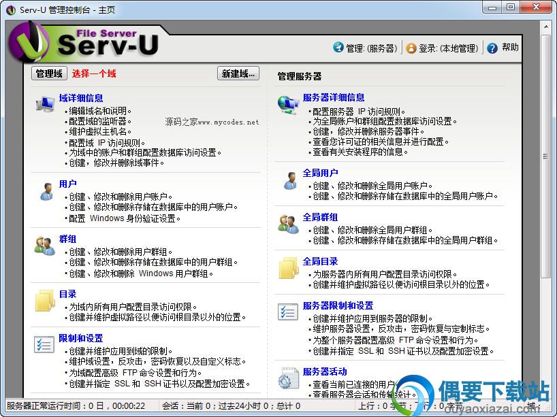Open the 全局用户 link

[x=321, y=173]
